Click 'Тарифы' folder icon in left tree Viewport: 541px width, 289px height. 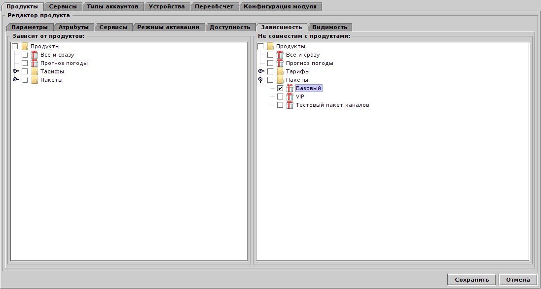(35, 71)
